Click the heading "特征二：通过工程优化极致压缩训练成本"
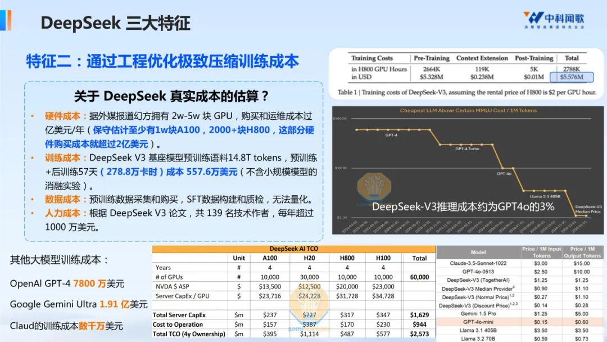The height and width of the screenshot is (342, 607). [x=162, y=61]
